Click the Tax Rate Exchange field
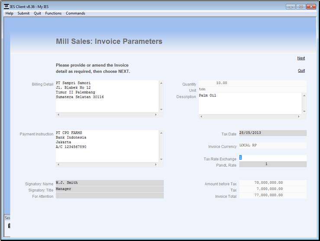Image resolution: width=320 pixels, height=241 pixels. pos(273,158)
